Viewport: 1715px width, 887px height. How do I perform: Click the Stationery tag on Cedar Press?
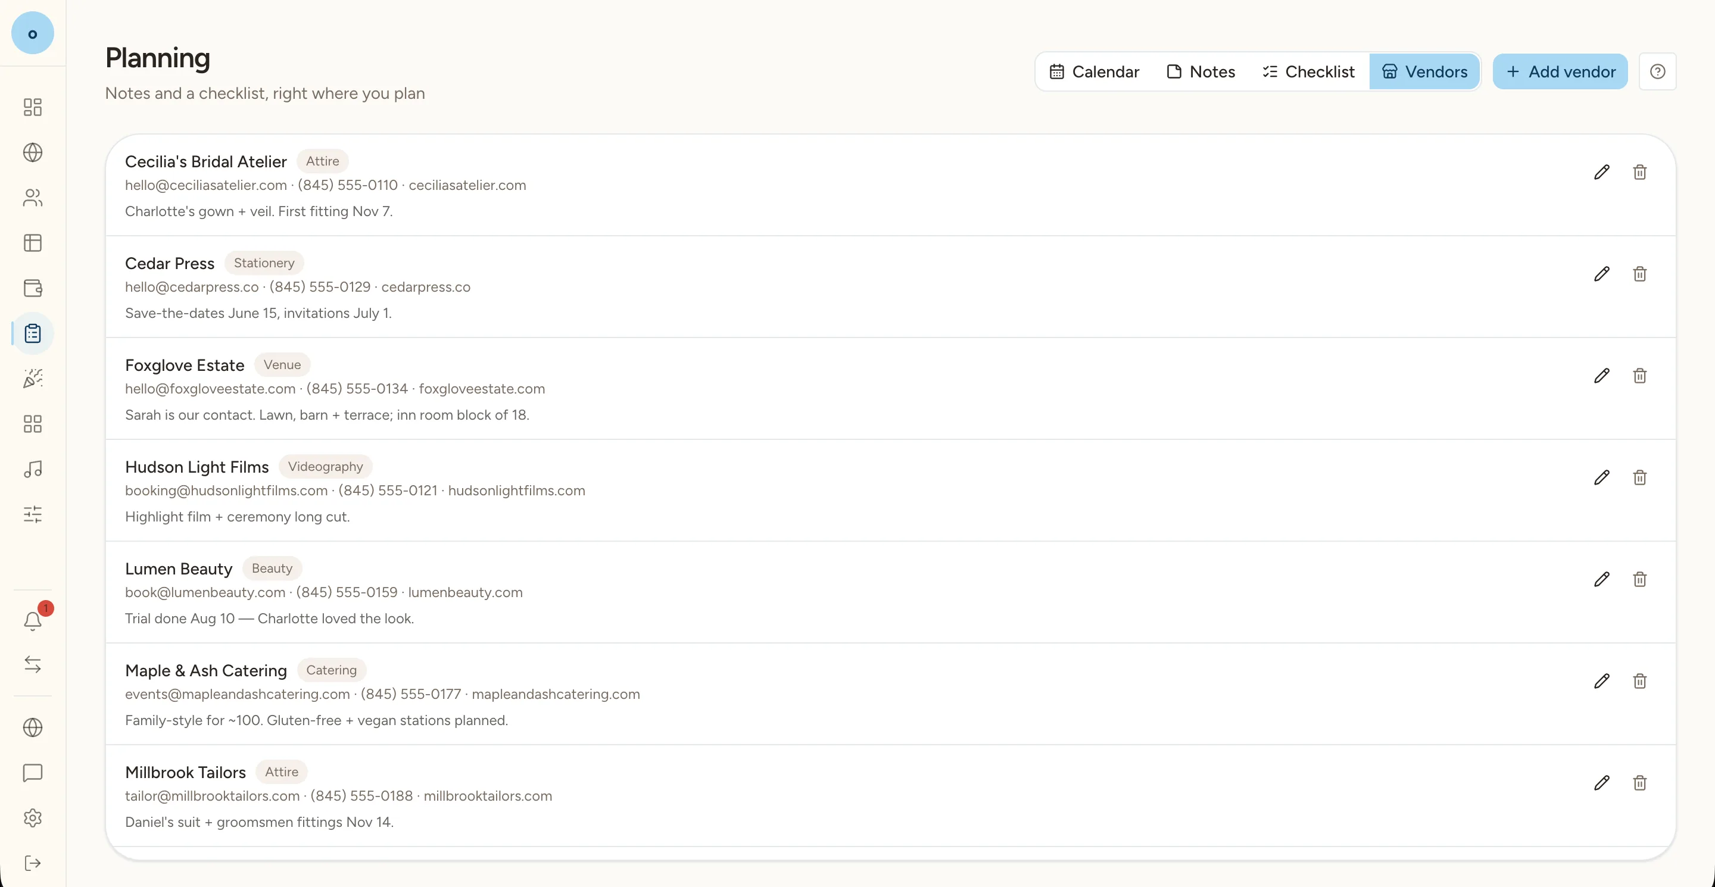click(264, 263)
